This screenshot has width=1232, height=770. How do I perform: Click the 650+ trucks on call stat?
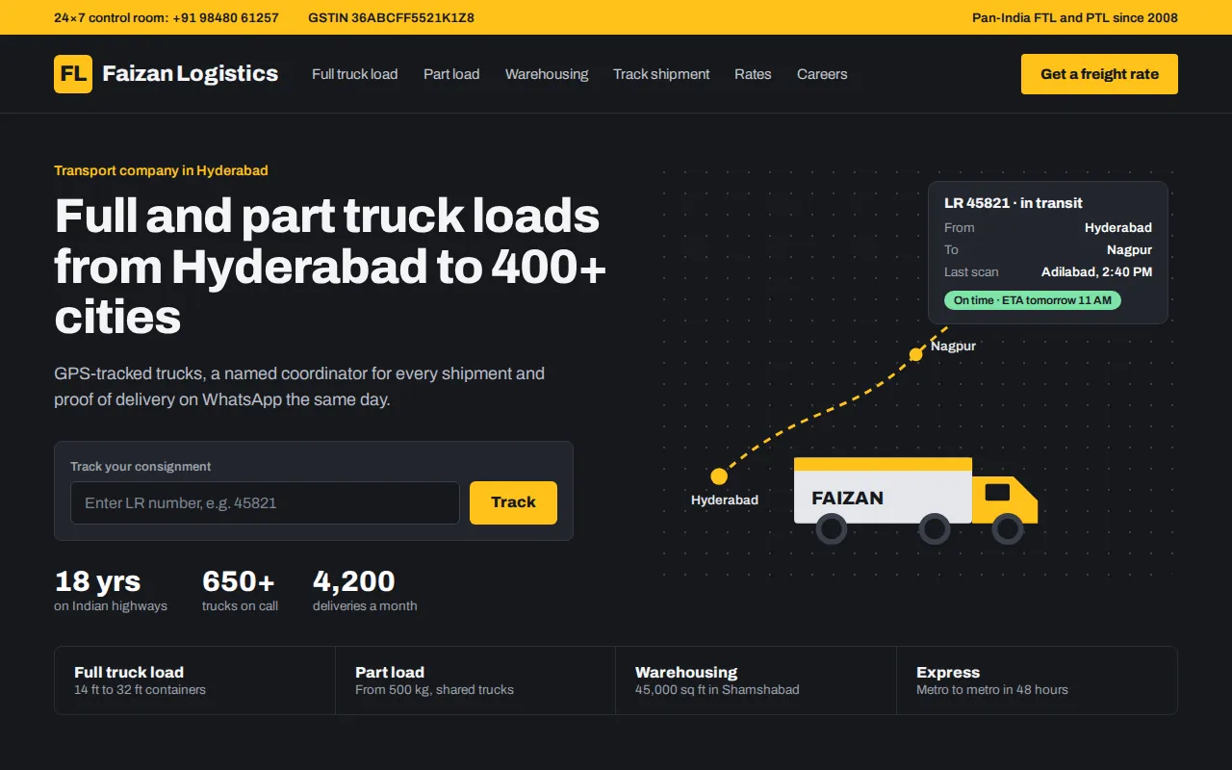click(x=240, y=591)
